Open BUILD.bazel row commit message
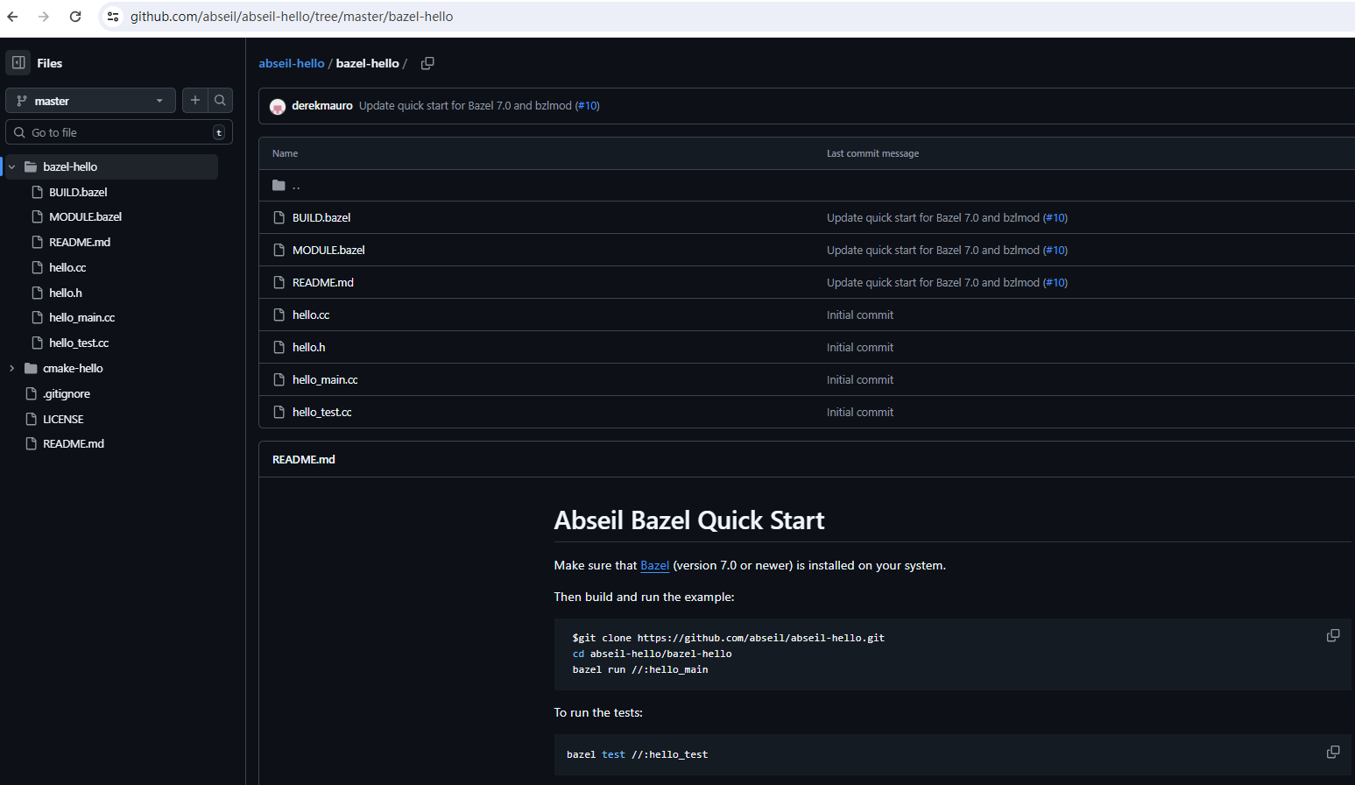 [933, 217]
